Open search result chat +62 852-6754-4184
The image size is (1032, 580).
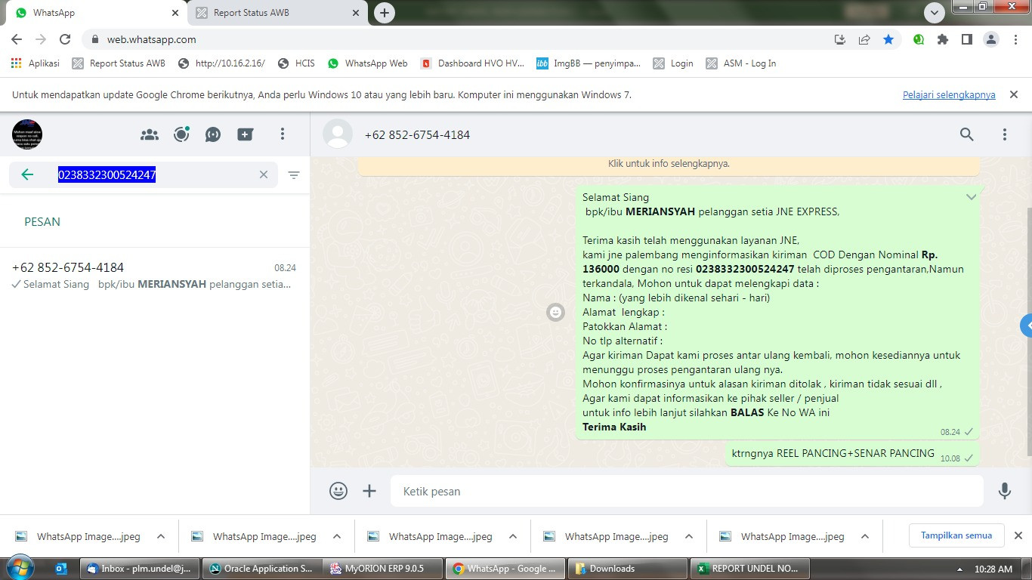(154, 276)
